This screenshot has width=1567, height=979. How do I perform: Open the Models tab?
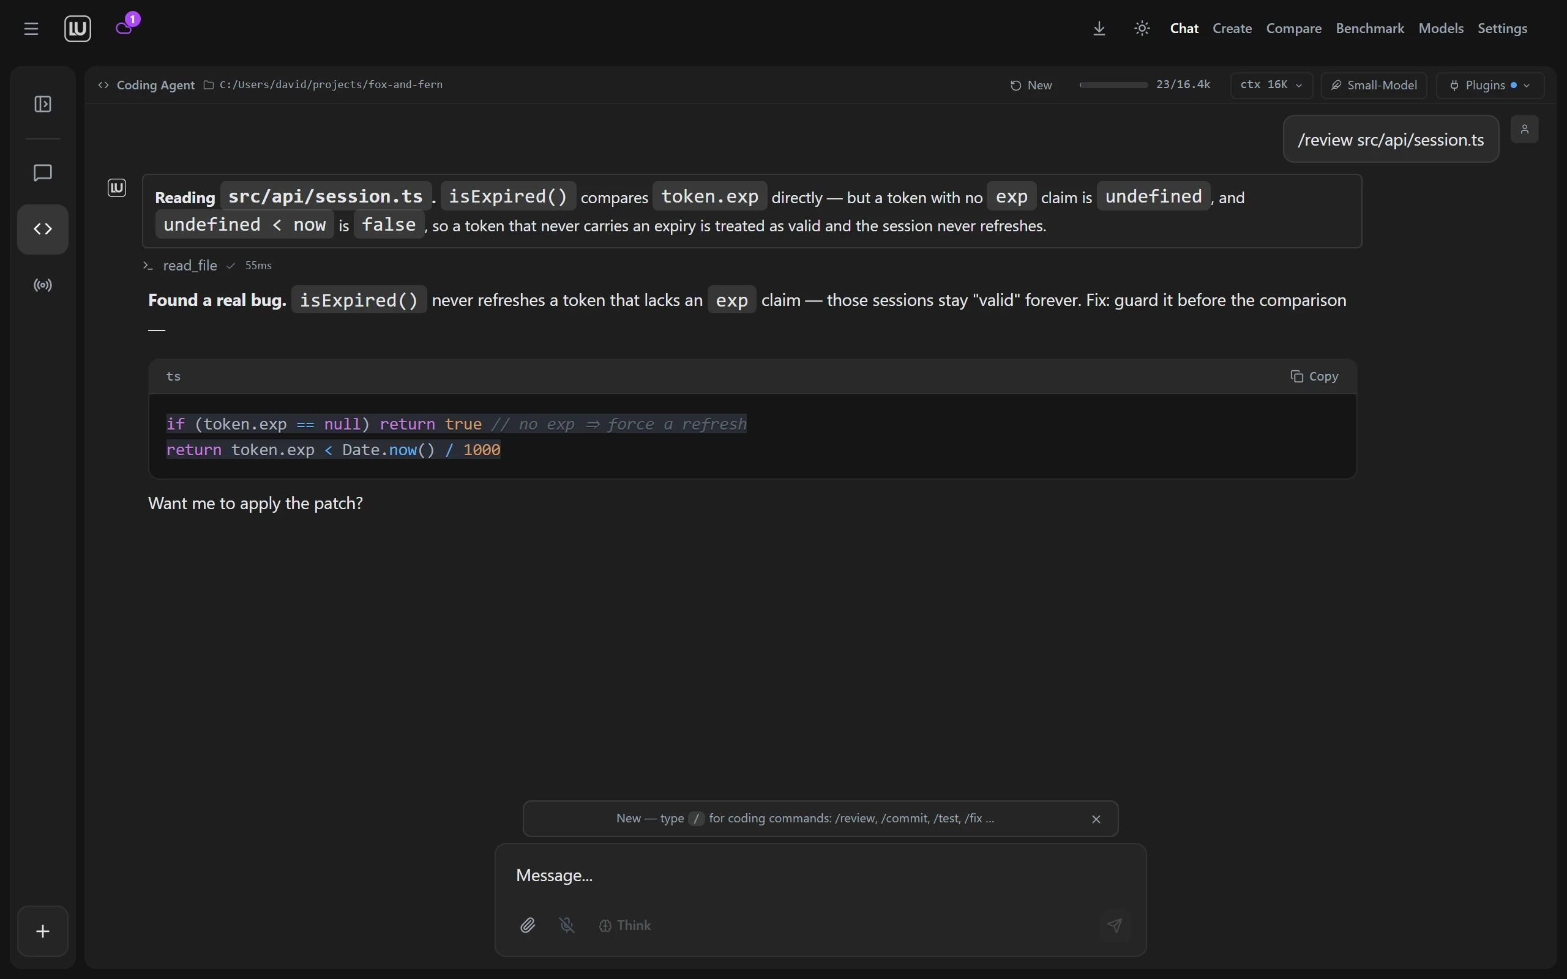click(1441, 29)
